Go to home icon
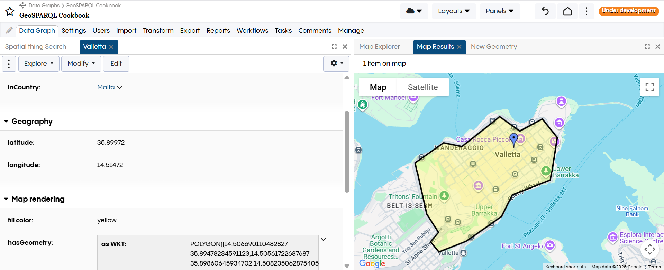 click(567, 11)
